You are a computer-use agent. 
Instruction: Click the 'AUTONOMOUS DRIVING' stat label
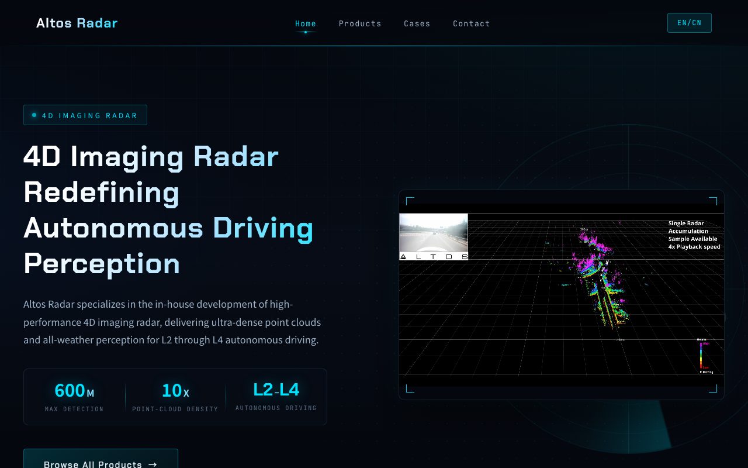pos(276,408)
